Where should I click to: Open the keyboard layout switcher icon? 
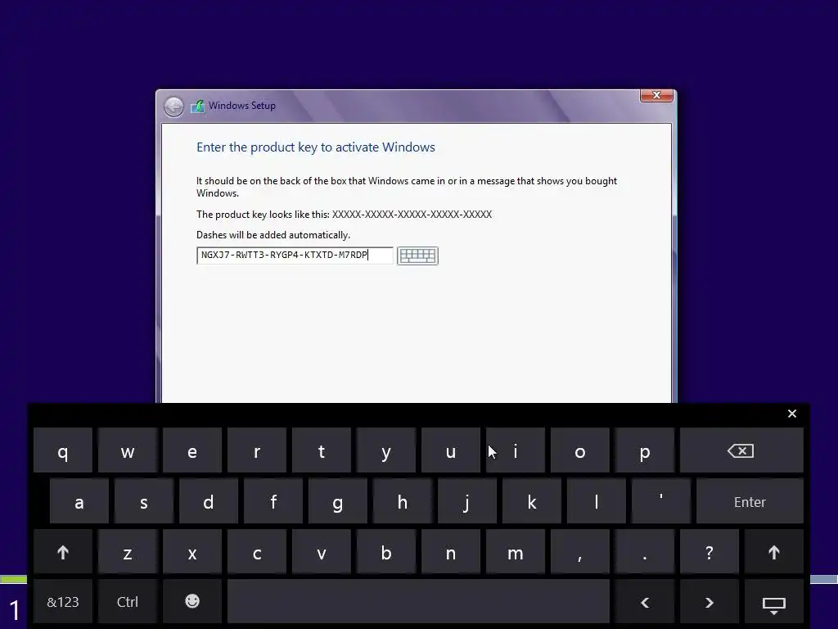pos(773,602)
